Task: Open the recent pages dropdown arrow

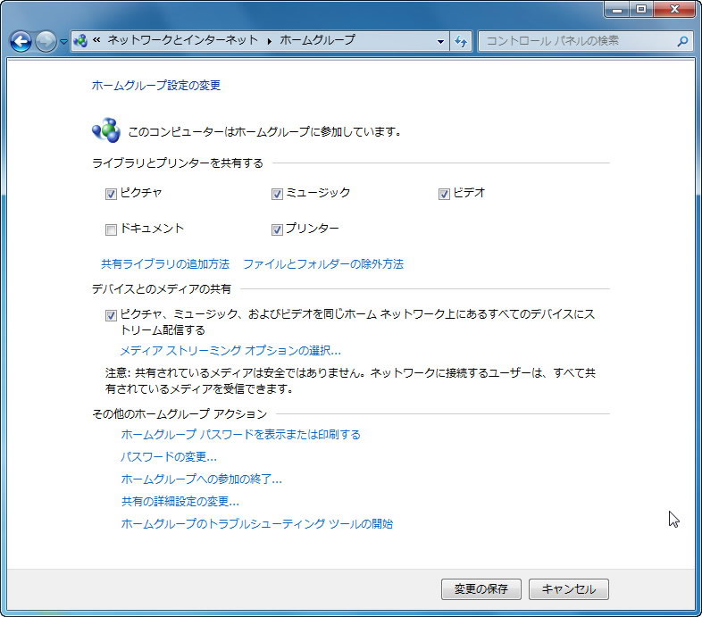Action: (x=63, y=42)
